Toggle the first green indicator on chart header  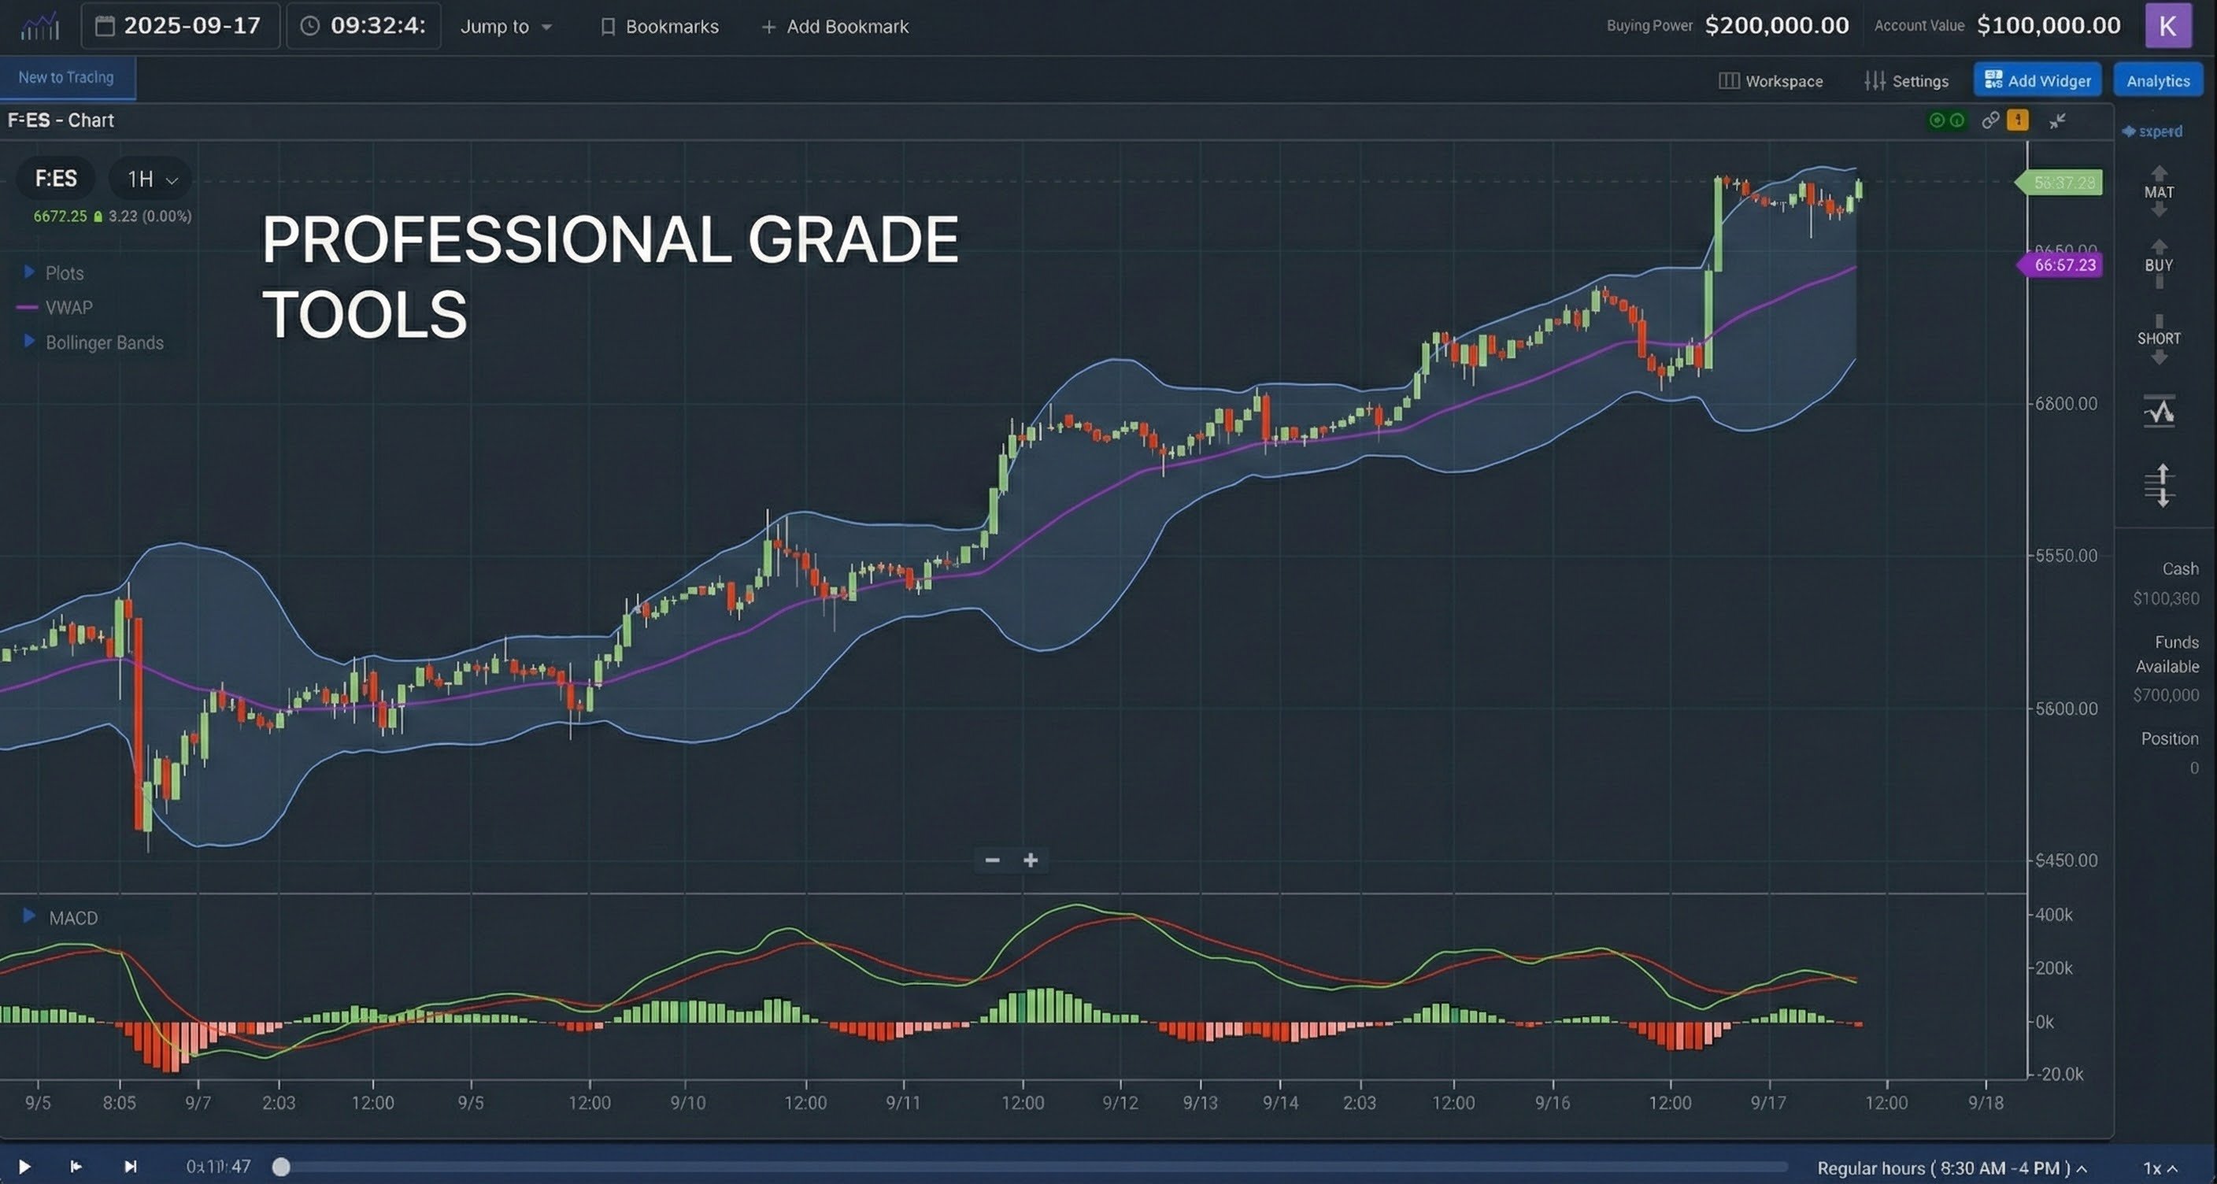pos(1938,120)
